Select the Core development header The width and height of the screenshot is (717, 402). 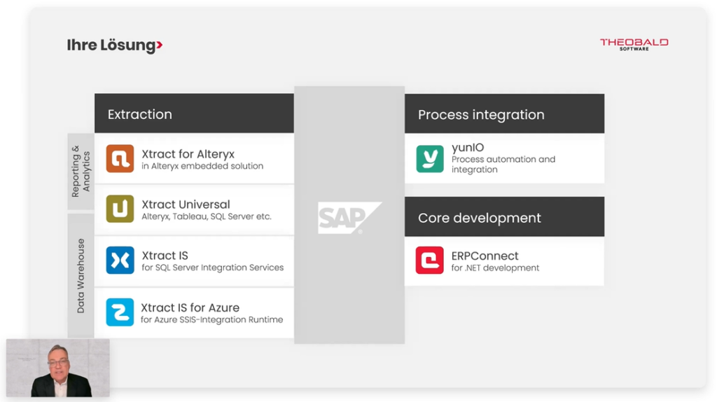click(480, 218)
